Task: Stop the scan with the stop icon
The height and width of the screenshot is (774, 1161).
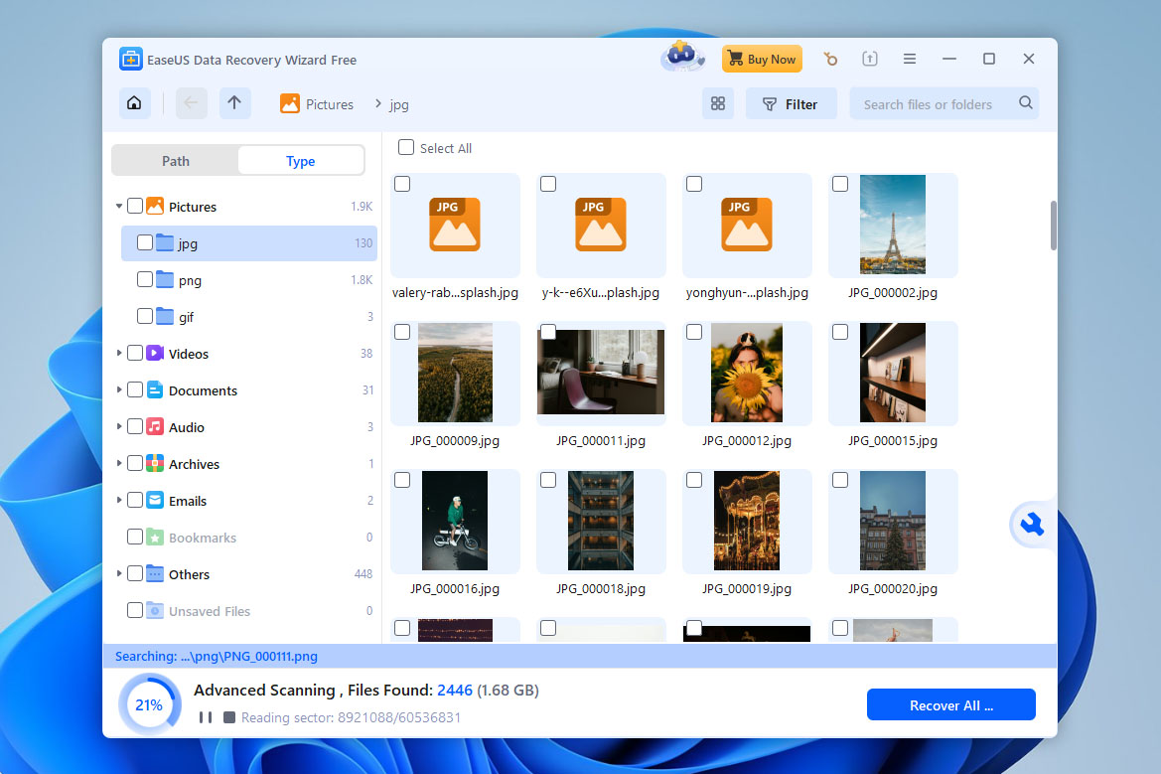Action: (x=231, y=717)
